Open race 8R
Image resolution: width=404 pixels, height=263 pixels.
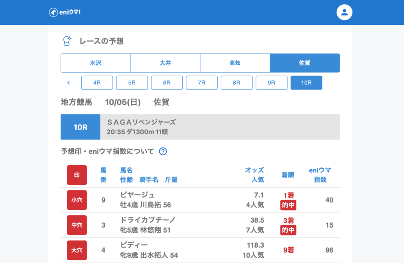point(237,83)
